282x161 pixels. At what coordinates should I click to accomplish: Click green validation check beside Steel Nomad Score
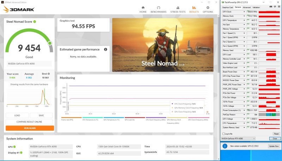[x=35, y=21]
